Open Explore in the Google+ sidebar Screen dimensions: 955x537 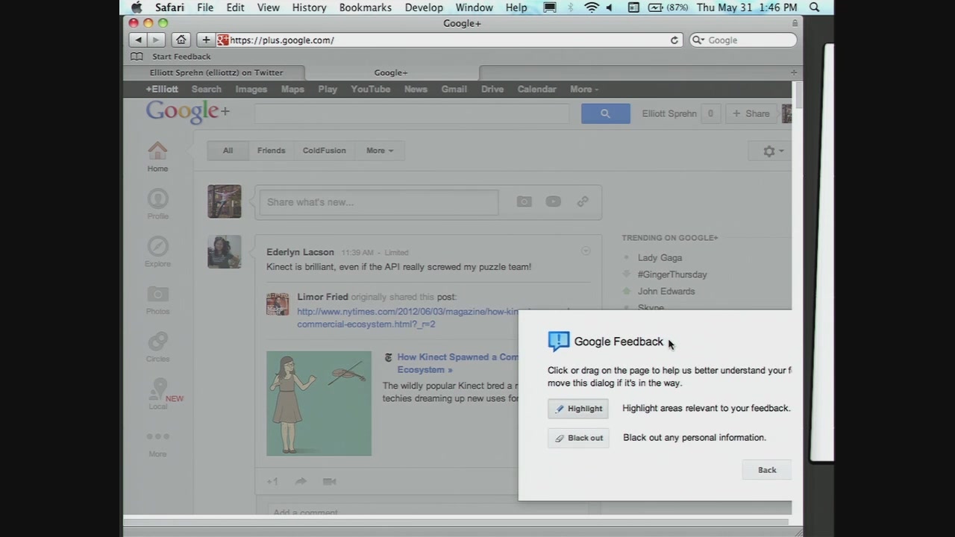click(x=157, y=251)
